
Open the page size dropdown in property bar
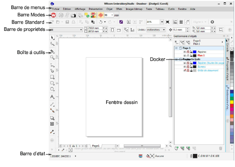click(x=81, y=30)
